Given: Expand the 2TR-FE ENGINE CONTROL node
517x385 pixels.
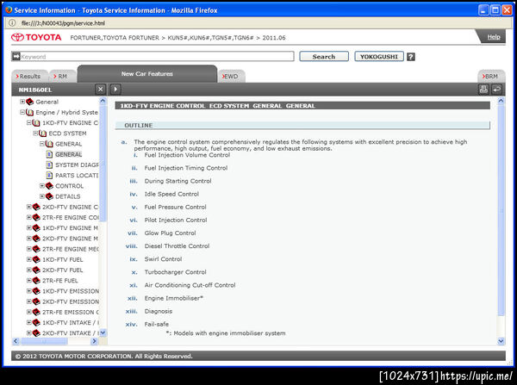Looking at the screenshot, I should [28, 218].
